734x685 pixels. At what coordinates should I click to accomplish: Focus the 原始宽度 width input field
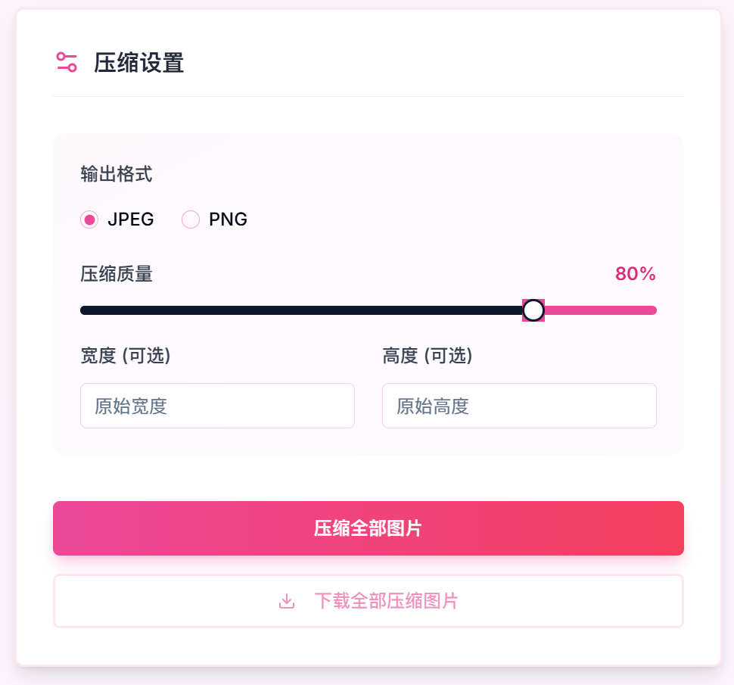tap(217, 406)
